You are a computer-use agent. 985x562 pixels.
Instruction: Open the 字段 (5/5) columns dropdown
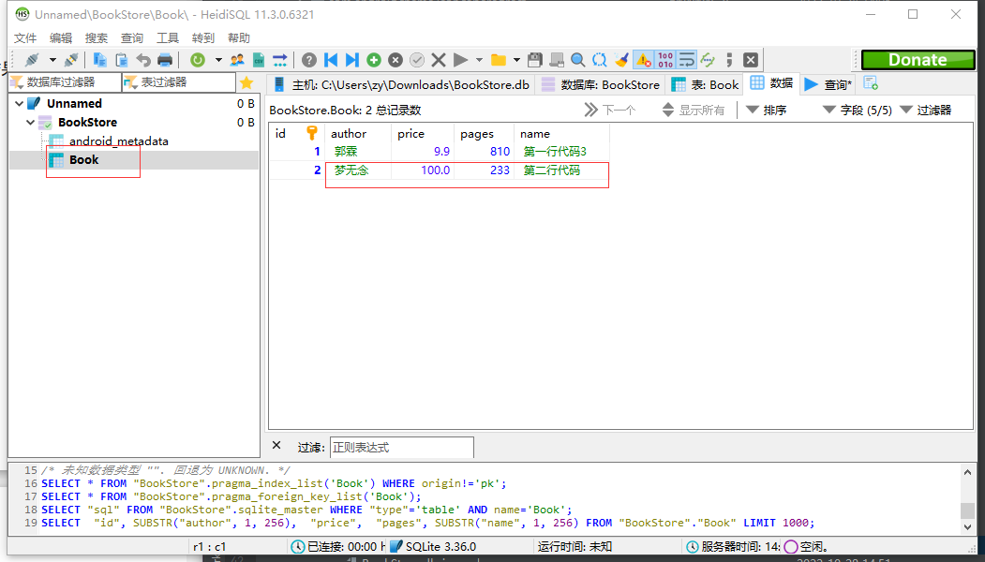(x=857, y=110)
